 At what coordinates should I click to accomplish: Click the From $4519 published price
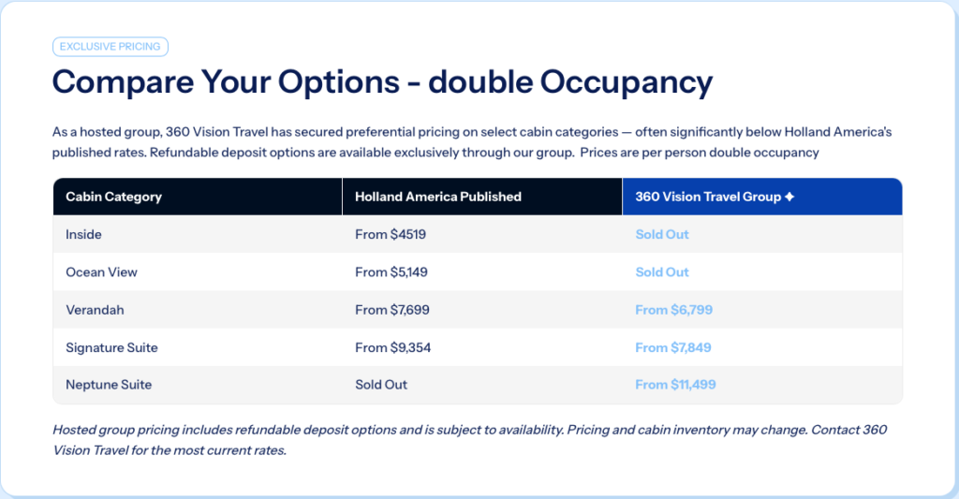391,234
